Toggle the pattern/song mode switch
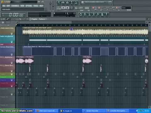 pyautogui.click(x=59, y=8)
